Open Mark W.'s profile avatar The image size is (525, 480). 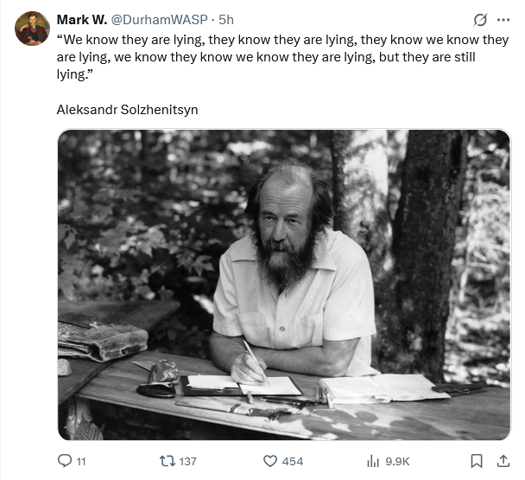[x=33, y=29]
